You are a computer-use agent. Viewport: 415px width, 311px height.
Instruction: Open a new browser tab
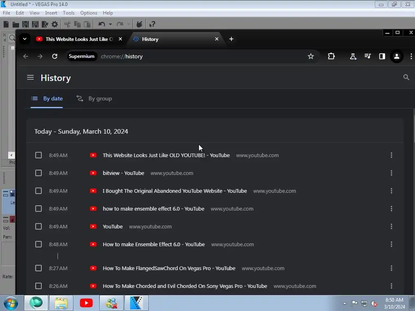click(x=231, y=39)
